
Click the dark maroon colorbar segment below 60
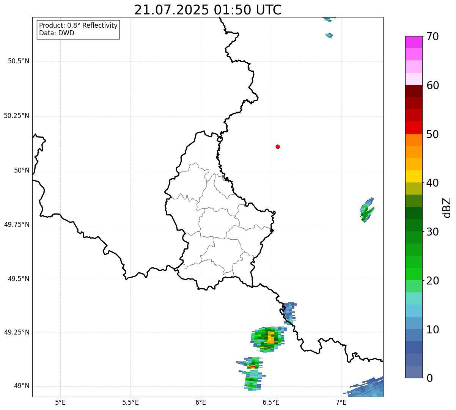pyautogui.click(x=414, y=91)
